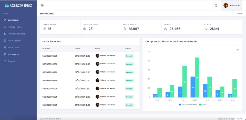
Task: Click the Leads Ativos person icon
Action: pyautogui.click(x=125, y=29)
